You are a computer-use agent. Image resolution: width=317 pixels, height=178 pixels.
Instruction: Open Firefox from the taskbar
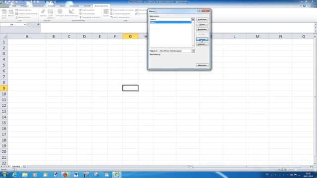pos(65,175)
